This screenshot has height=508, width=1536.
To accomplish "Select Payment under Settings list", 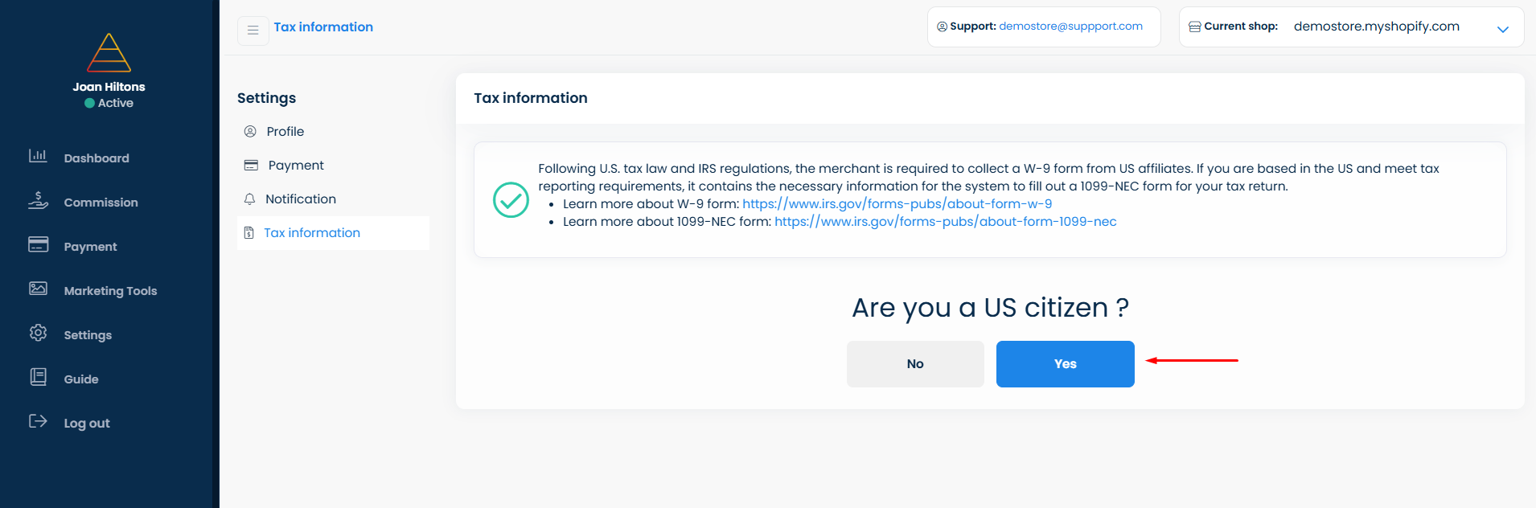I will click(x=296, y=166).
